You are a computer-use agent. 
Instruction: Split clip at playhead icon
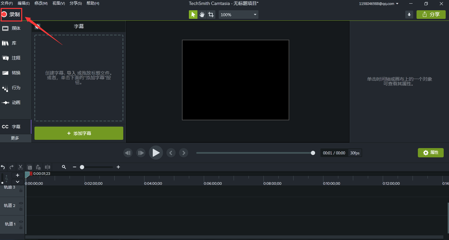coord(47,167)
